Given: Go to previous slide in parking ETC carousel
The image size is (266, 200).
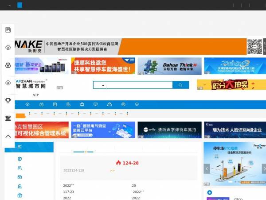Looking at the screenshot, I should (207, 169).
